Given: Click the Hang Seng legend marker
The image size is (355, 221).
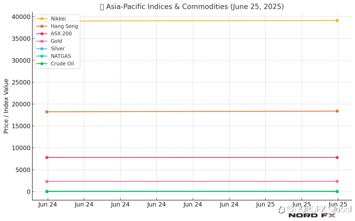Looking at the screenshot, I should 42,26.
